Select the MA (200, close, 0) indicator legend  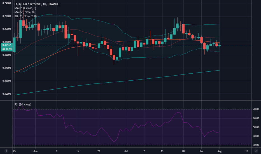point(25,8)
